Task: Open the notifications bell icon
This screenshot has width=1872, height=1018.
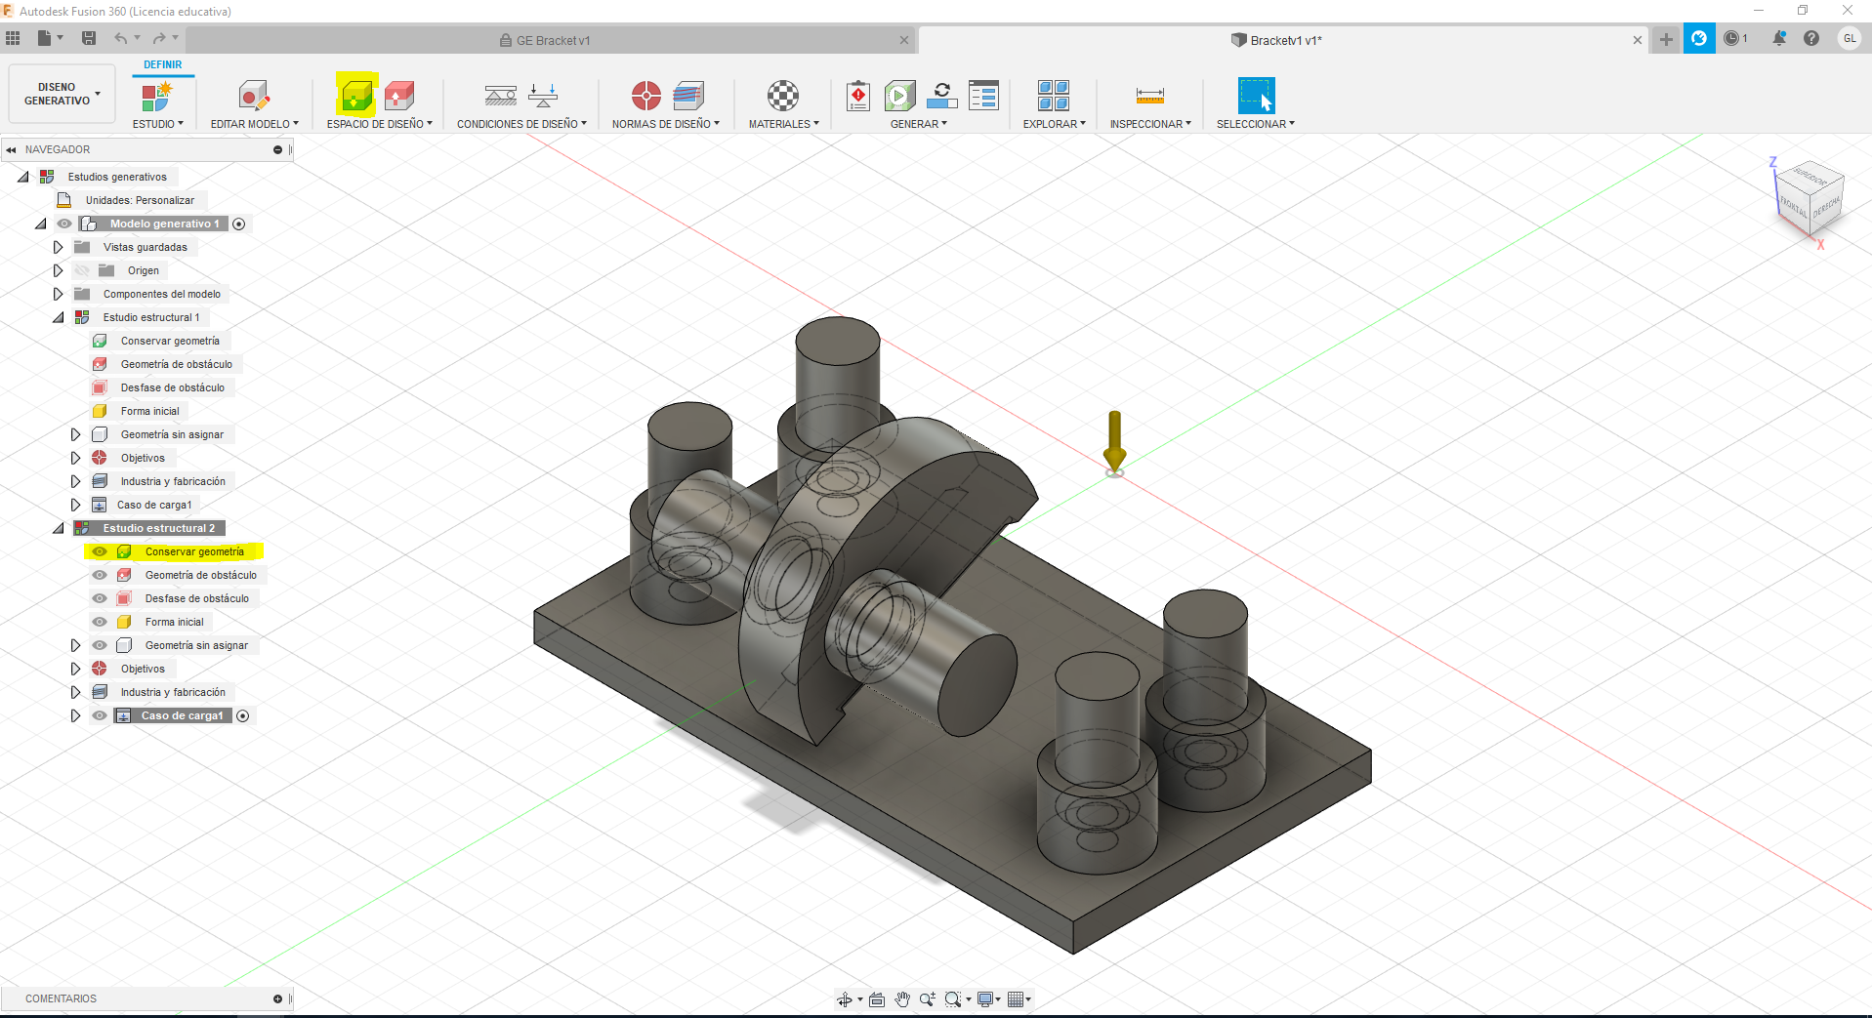Action: tap(1779, 38)
